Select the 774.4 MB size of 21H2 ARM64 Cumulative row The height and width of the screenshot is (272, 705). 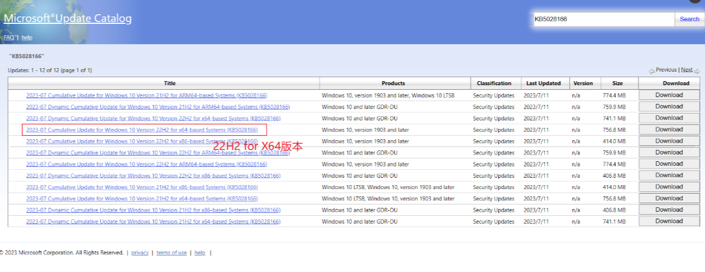(x=614, y=95)
